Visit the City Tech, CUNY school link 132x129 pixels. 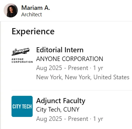pyautogui.click(x=58, y=110)
